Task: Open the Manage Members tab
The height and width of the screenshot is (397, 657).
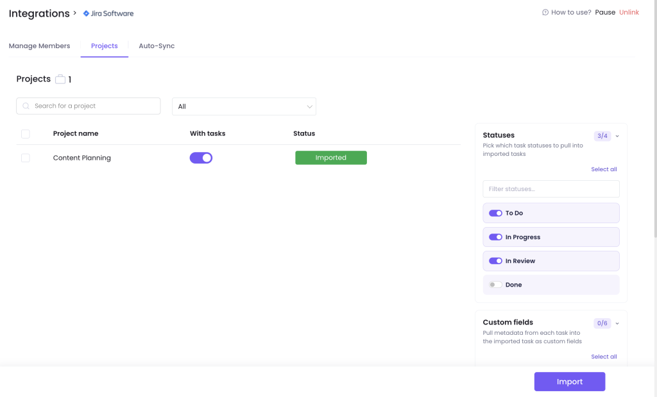Action: [39, 46]
